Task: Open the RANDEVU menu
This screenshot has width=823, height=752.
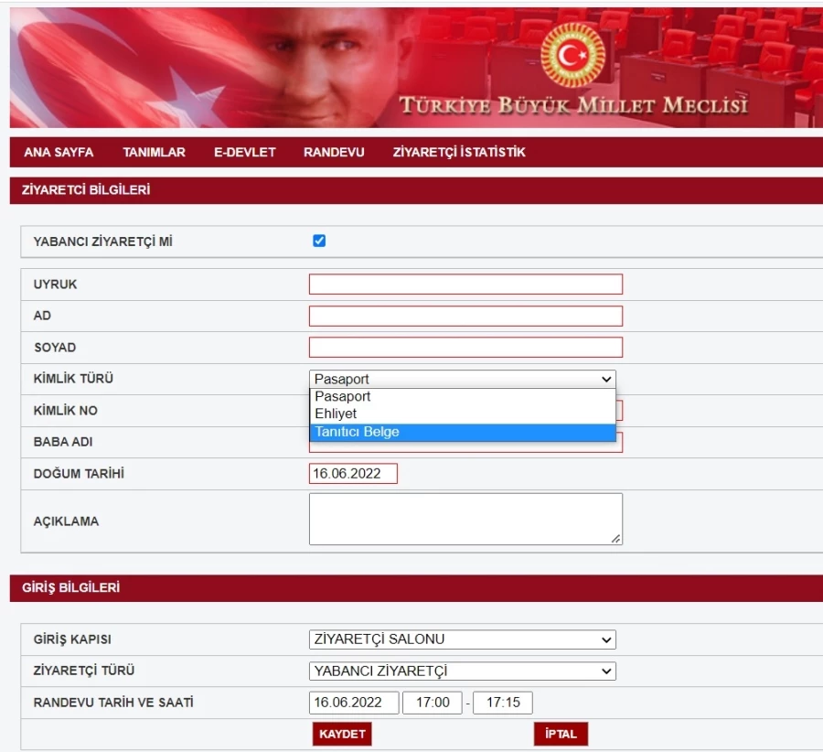Action: [334, 152]
